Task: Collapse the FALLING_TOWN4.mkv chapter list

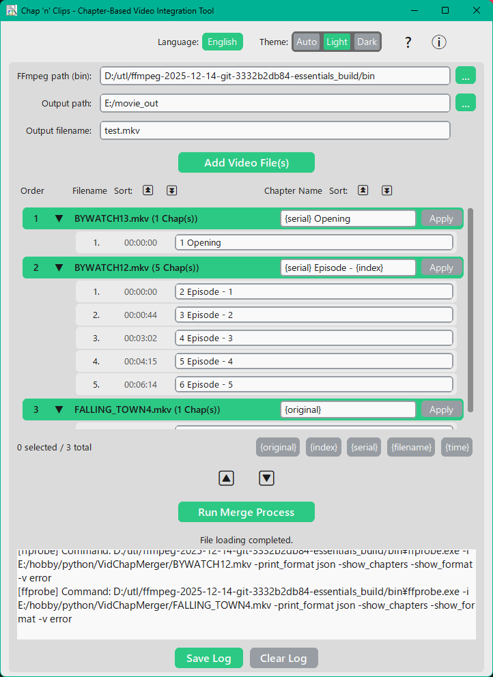Action: coord(59,409)
